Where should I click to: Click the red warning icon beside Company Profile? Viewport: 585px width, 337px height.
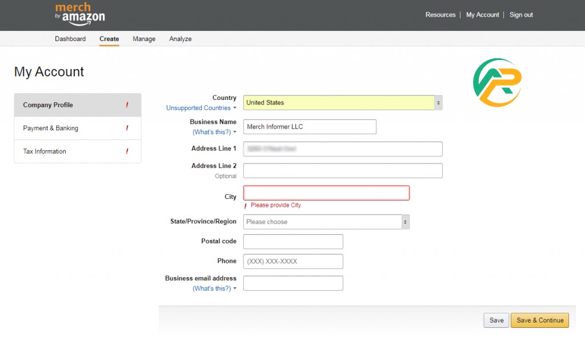pyautogui.click(x=127, y=105)
